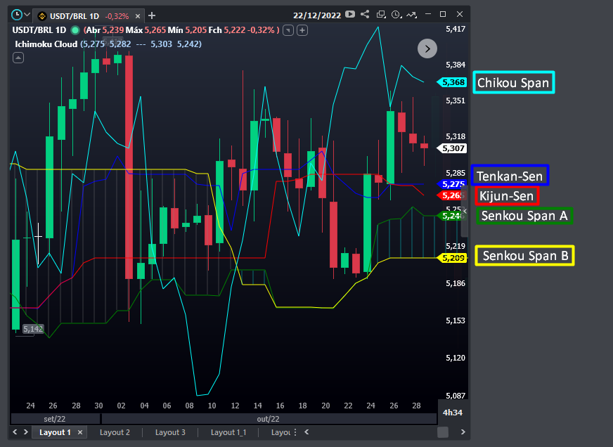Expand the side panel with the small left-chevron handle
613x447 pixels.
coord(465,211)
